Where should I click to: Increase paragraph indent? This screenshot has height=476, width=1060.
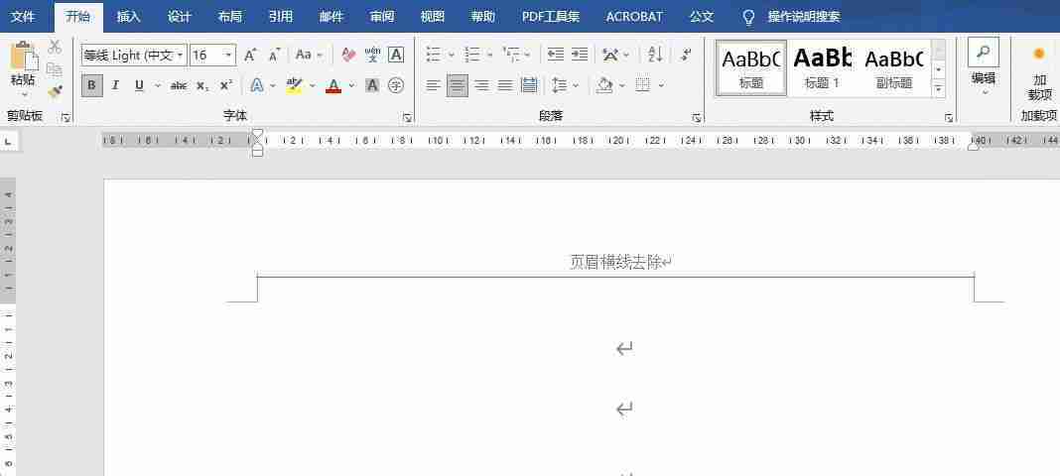[x=580, y=55]
